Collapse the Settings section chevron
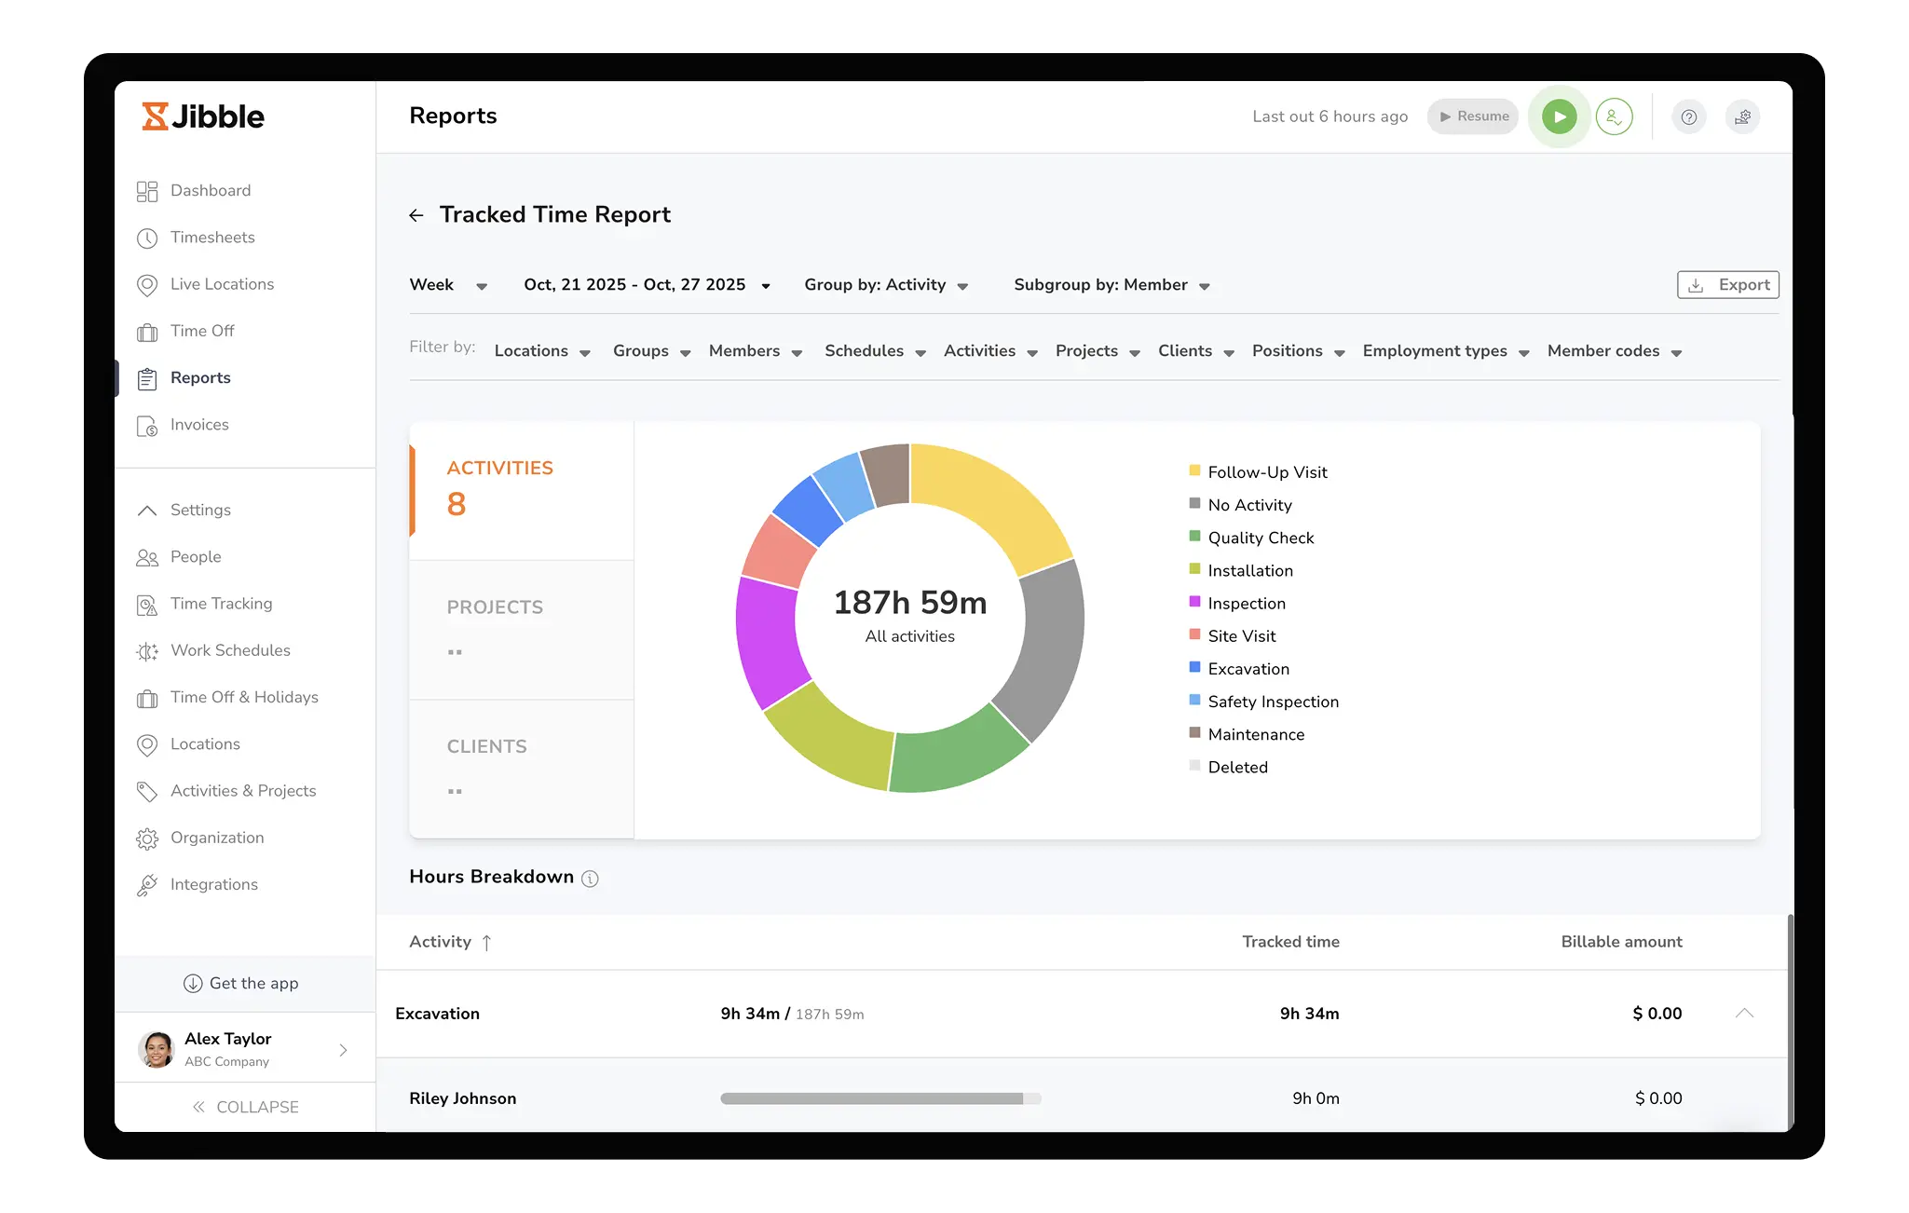The height and width of the screenshot is (1213, 1909). 147,511
